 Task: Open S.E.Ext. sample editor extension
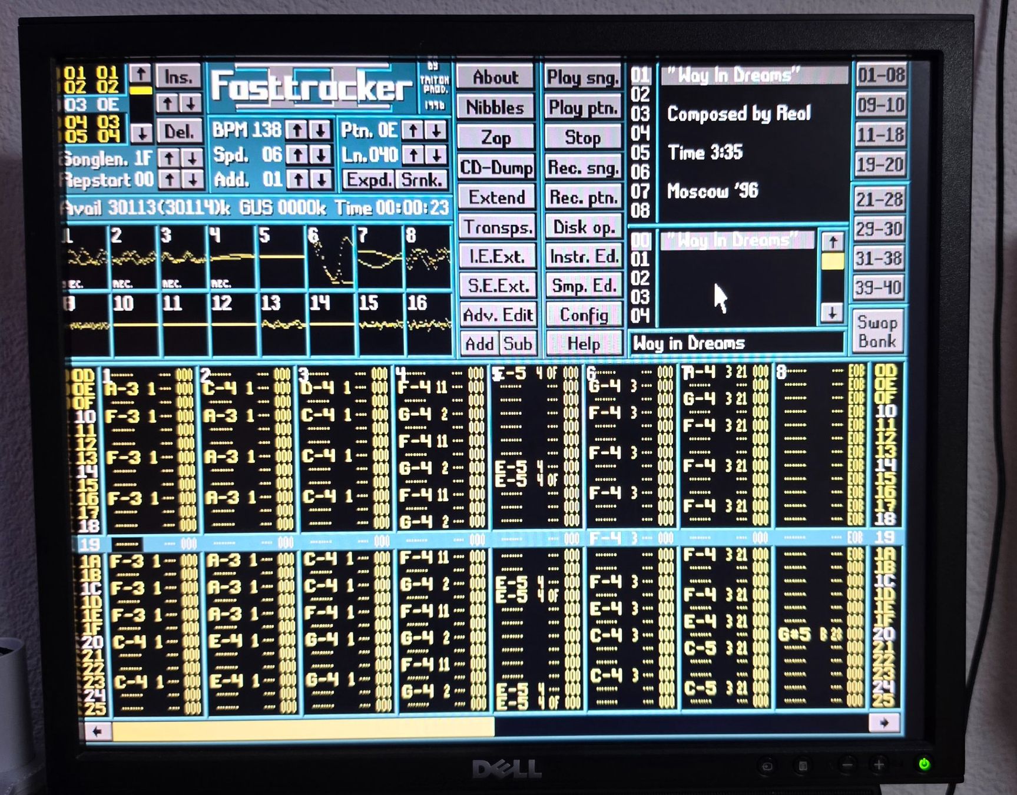point(498,286)
